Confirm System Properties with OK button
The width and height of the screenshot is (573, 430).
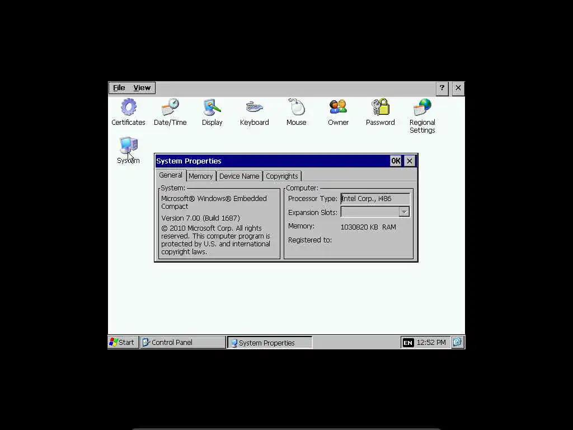click(x=396, y=161)
